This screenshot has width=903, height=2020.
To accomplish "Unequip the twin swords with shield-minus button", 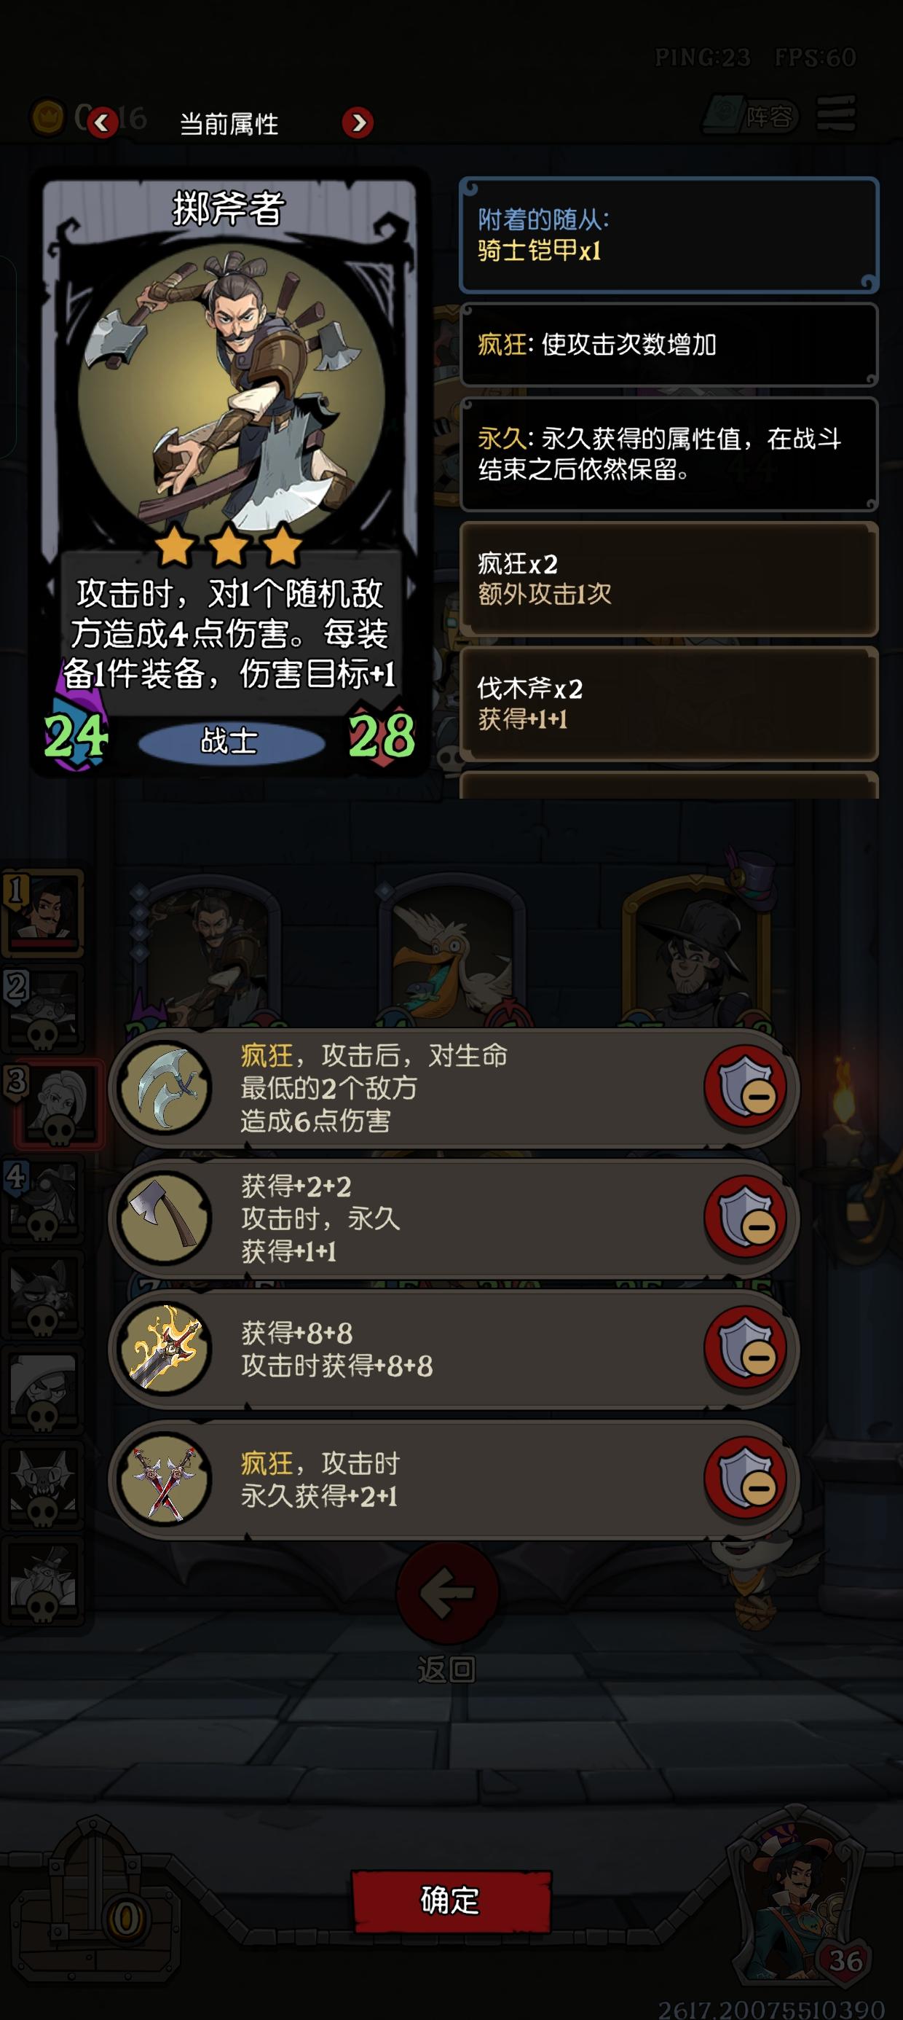I will click(745, 1478).
